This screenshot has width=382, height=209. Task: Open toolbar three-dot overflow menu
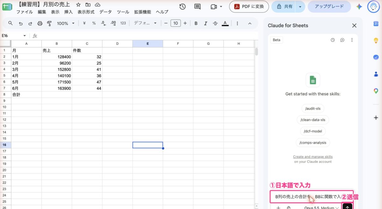tap(237, 23)
